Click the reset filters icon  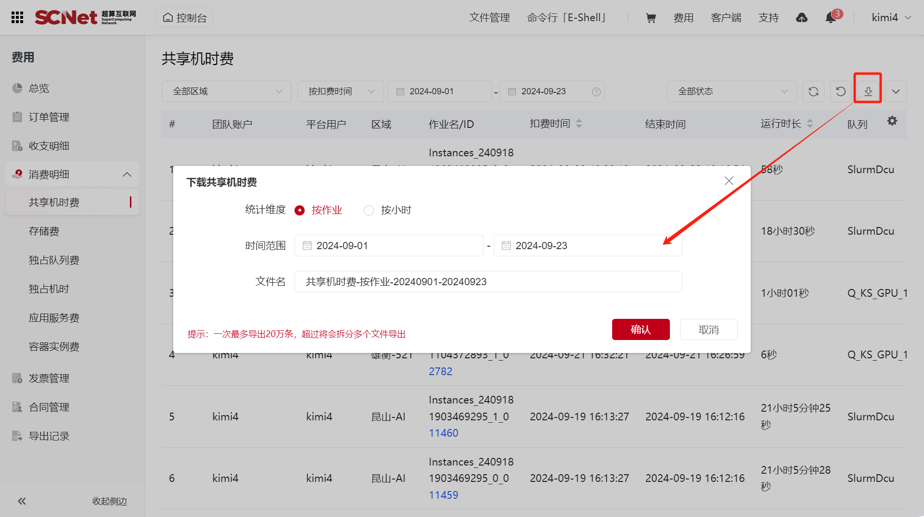(841, 91)
